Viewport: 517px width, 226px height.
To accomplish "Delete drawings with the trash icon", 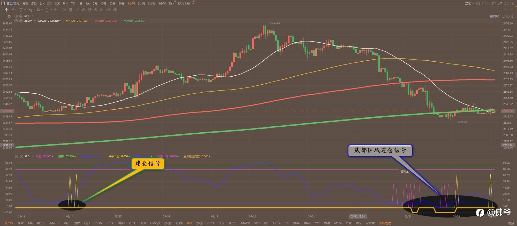I will pos(102,10).
